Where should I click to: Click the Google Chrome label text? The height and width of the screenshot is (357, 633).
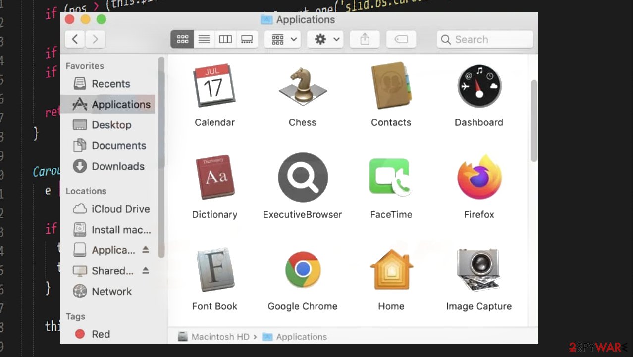pyautogui.click(x=303, y=306)
